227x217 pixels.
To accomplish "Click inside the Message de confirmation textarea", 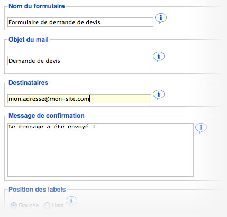I will click(x=101, y=150).
